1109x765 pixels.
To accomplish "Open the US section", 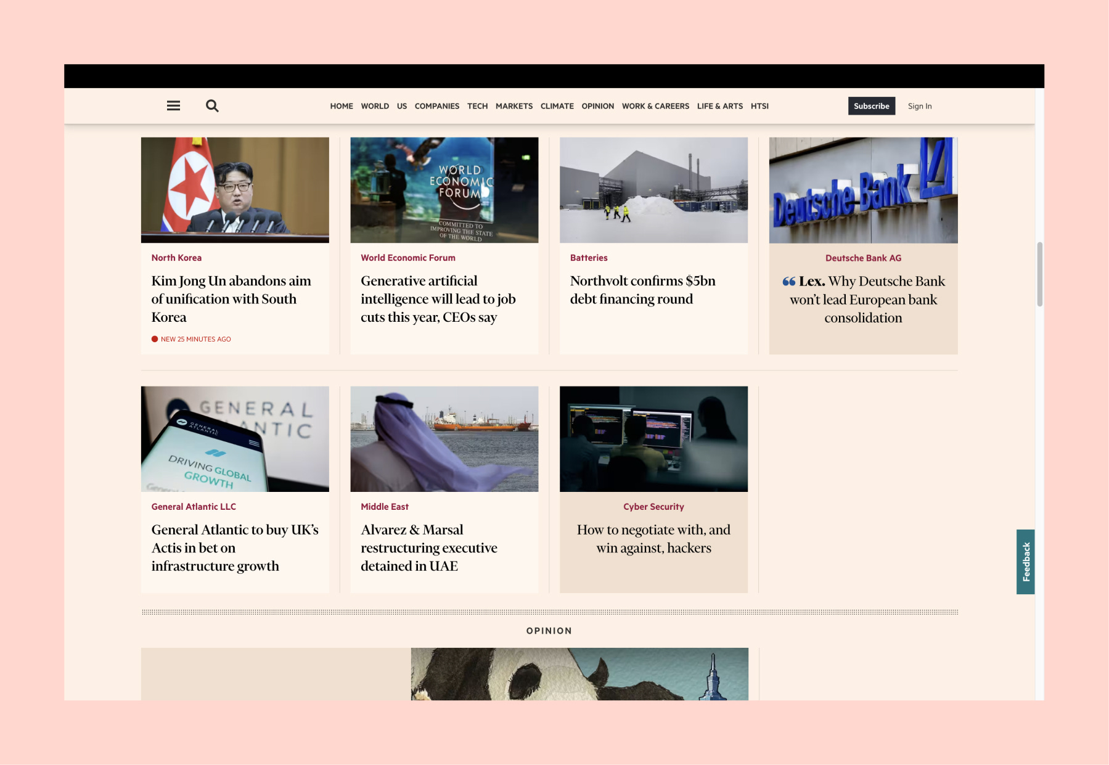I will pyautogui.click(x=402, y=106).
